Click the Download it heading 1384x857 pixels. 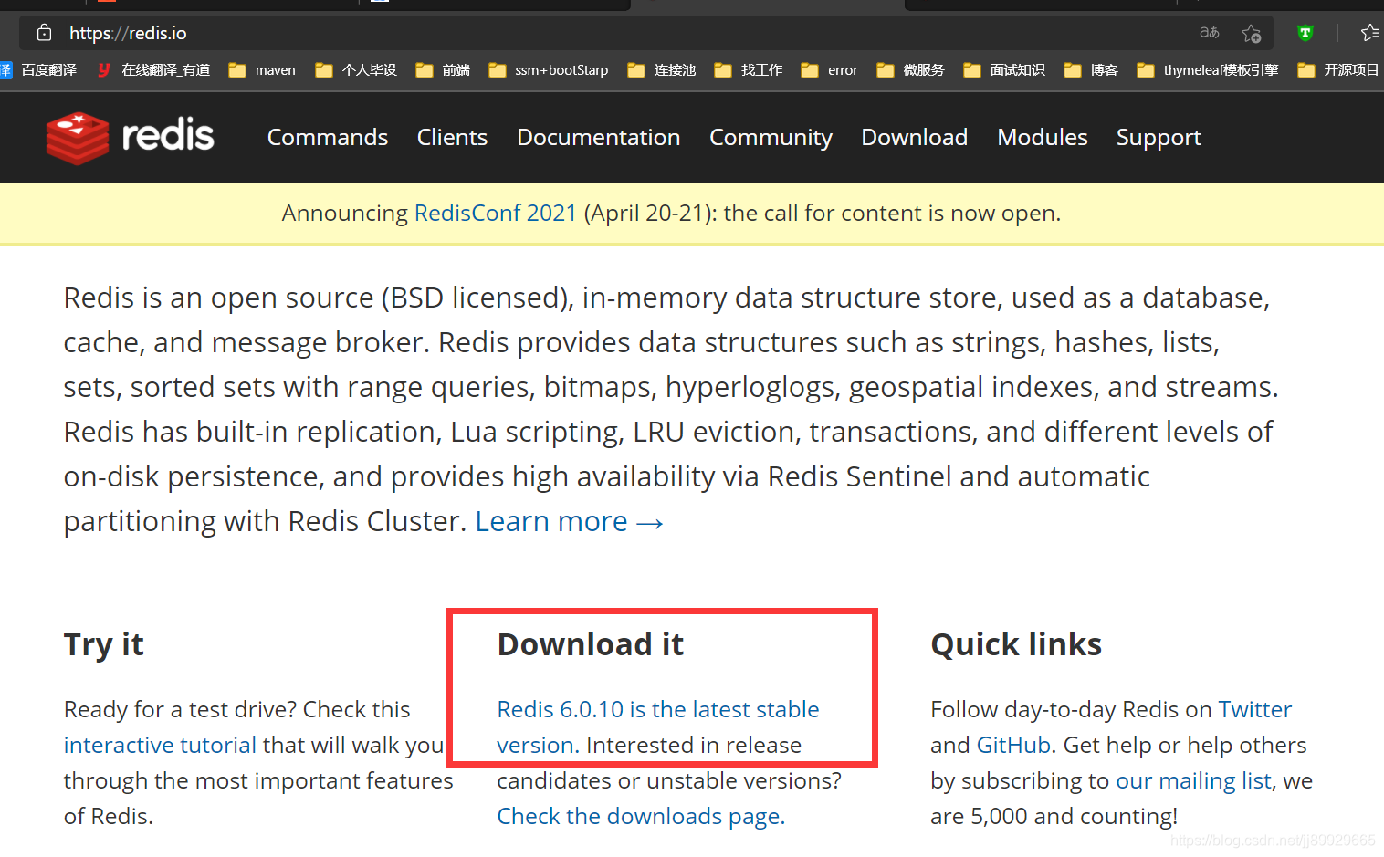pyautogui.click(x=591, y=644)
